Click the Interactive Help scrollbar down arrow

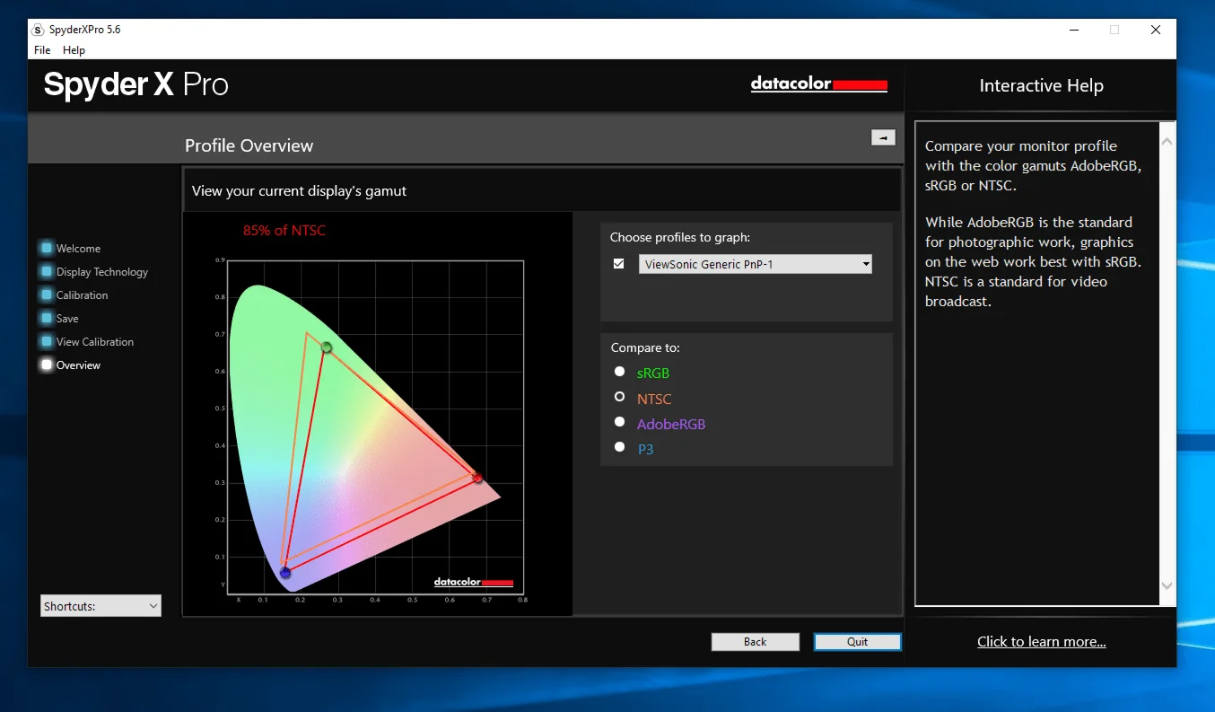tap(1167, 585)
